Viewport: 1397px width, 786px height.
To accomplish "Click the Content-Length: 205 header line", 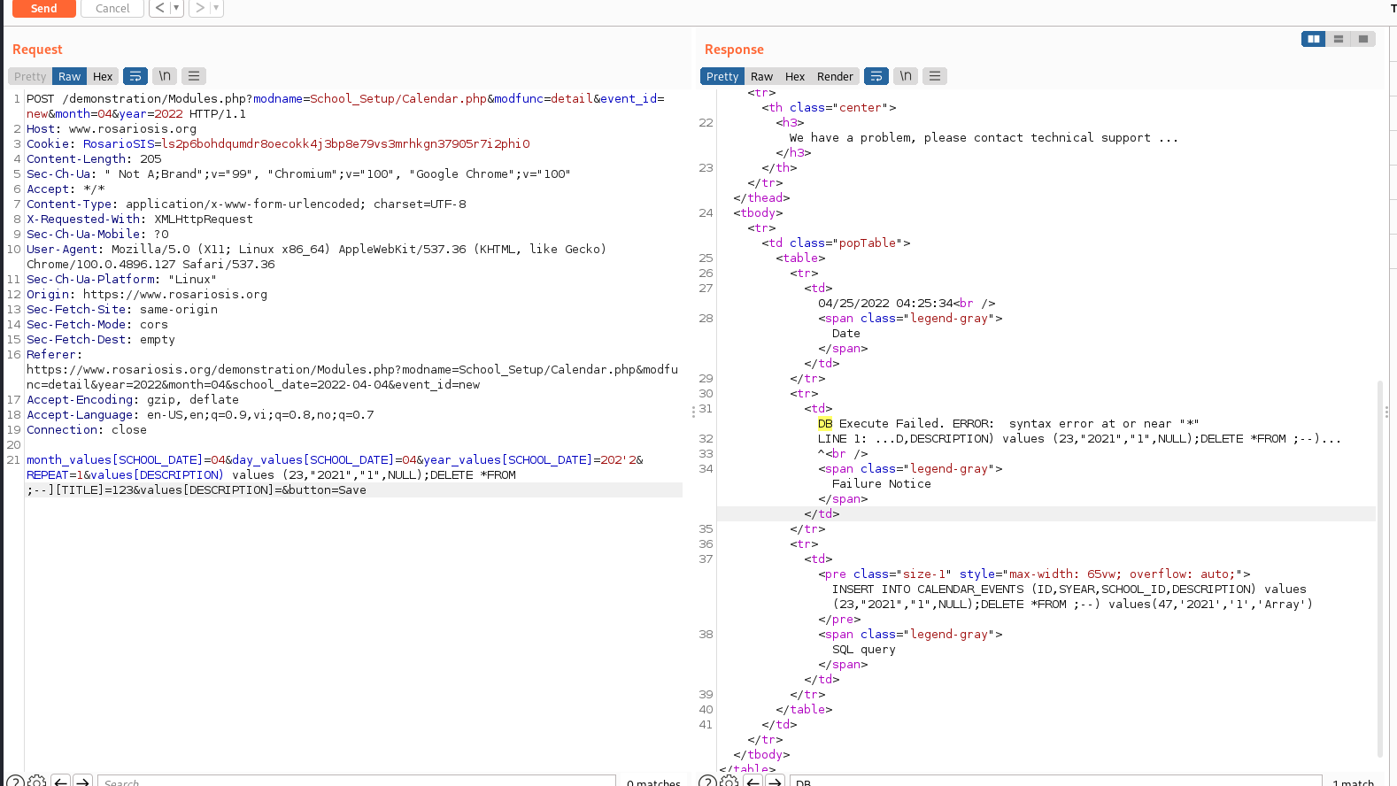I will tap(94, 158).
